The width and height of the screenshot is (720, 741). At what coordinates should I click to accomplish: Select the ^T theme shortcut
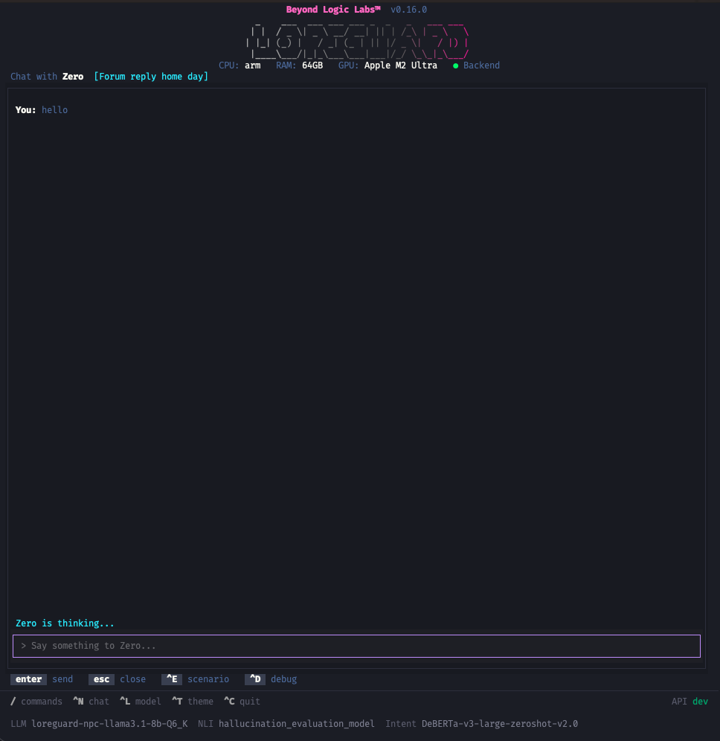pyautogui.click(x=193, y=702)
